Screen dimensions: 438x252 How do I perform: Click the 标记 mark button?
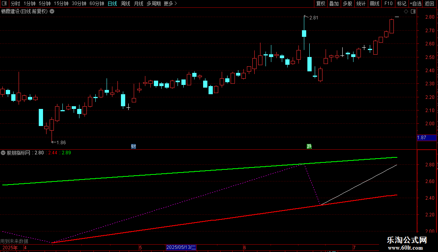click(x=402, y=3)
